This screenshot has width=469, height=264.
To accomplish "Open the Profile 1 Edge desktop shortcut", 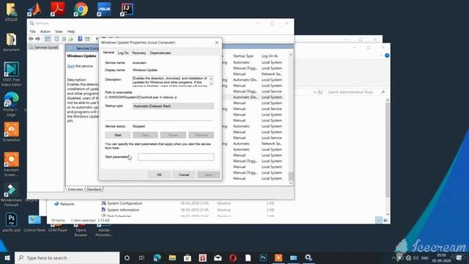I will point(12,104).
